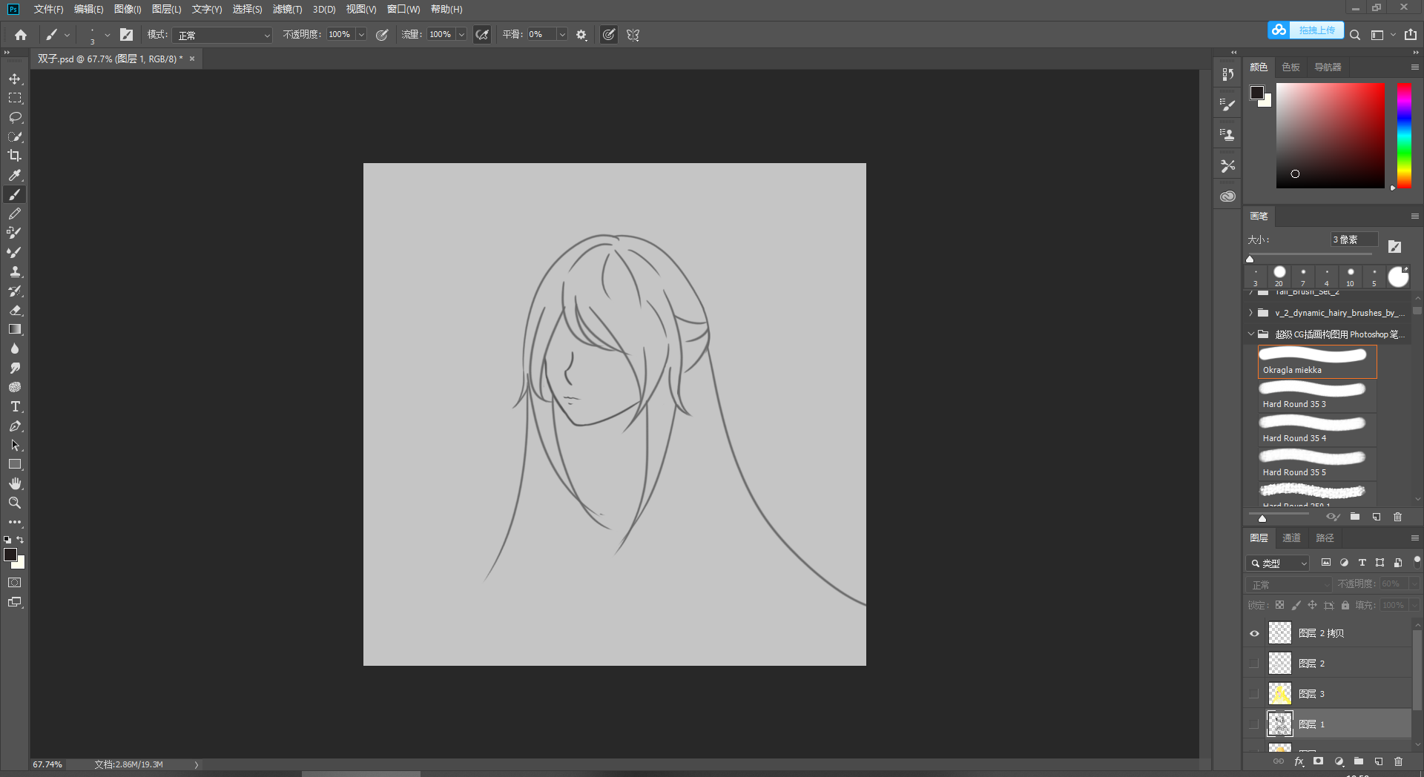
Task: Select Hard Round 35 5 brush preset
Action: pyautogui.click(x=1317, y=464)
